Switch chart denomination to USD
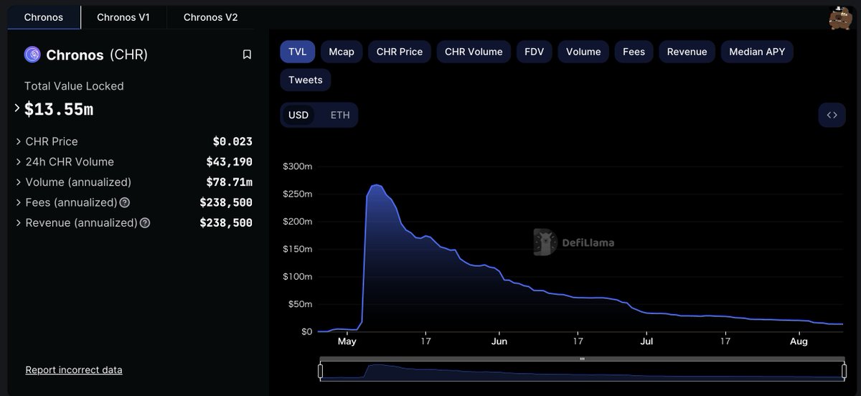Image resolution: width=861 pixels, height=396 pixels. point(298,115)
